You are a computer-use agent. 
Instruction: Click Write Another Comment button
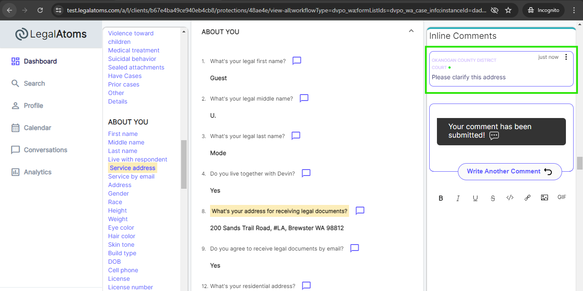[x=510, y=171]
